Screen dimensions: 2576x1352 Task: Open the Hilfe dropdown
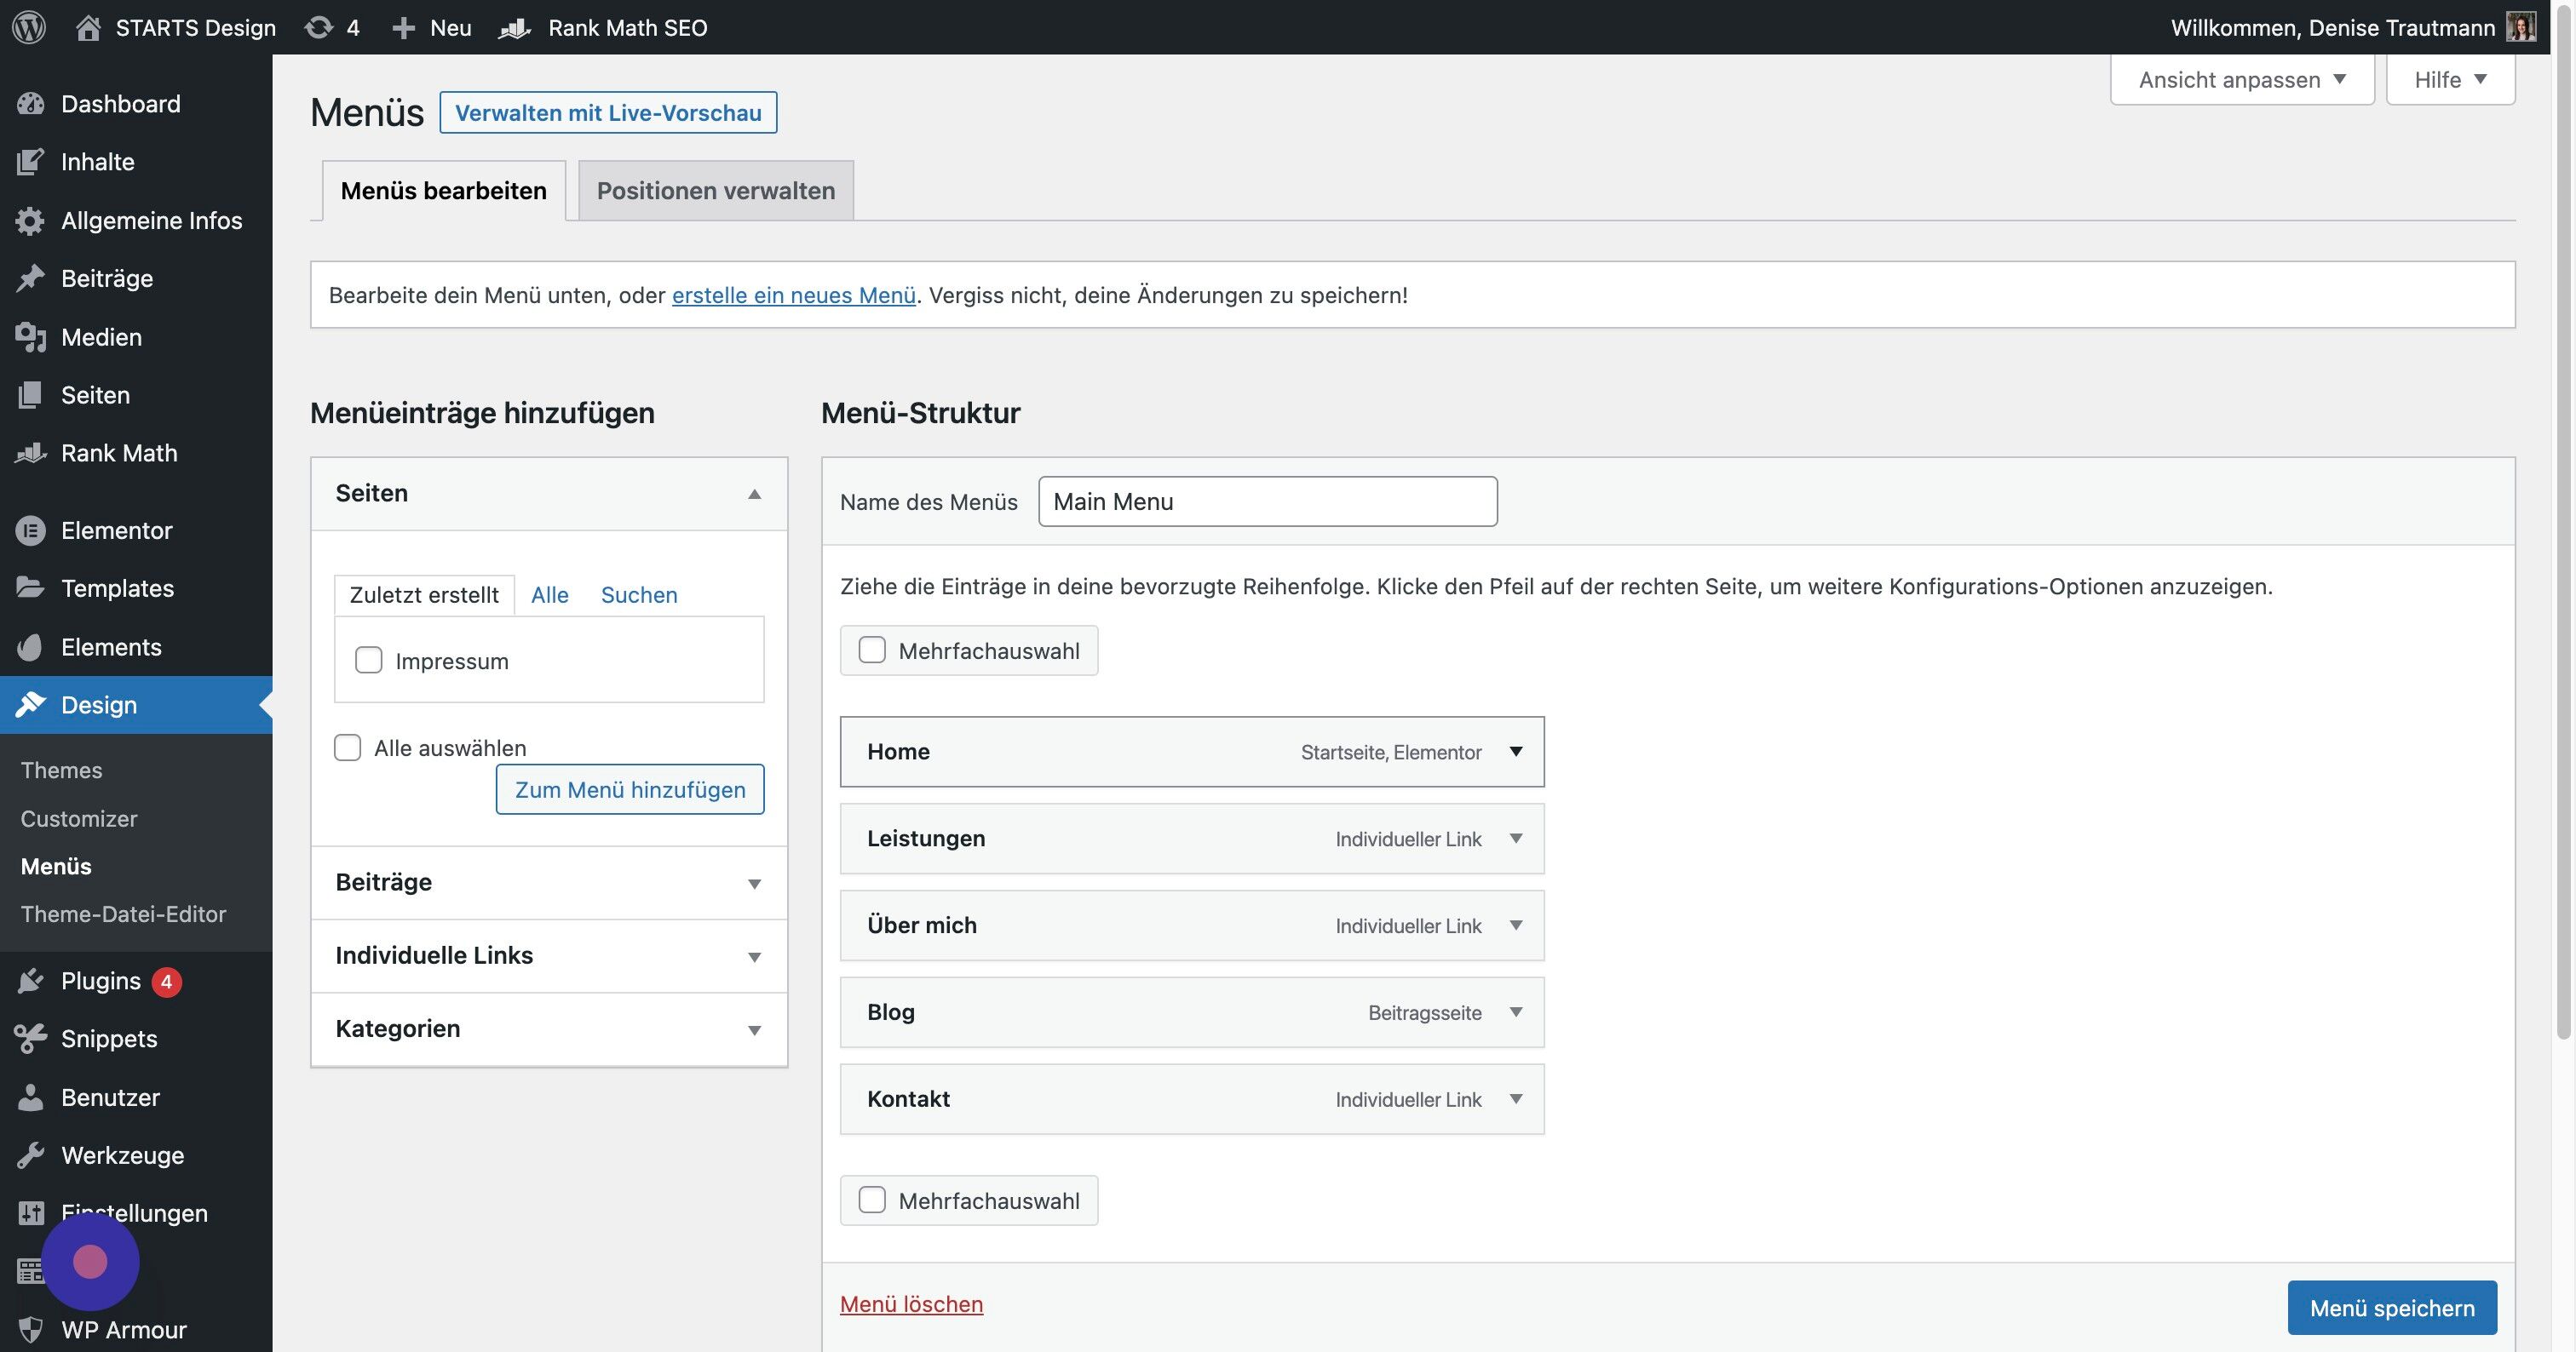(x=2450, y=79)
